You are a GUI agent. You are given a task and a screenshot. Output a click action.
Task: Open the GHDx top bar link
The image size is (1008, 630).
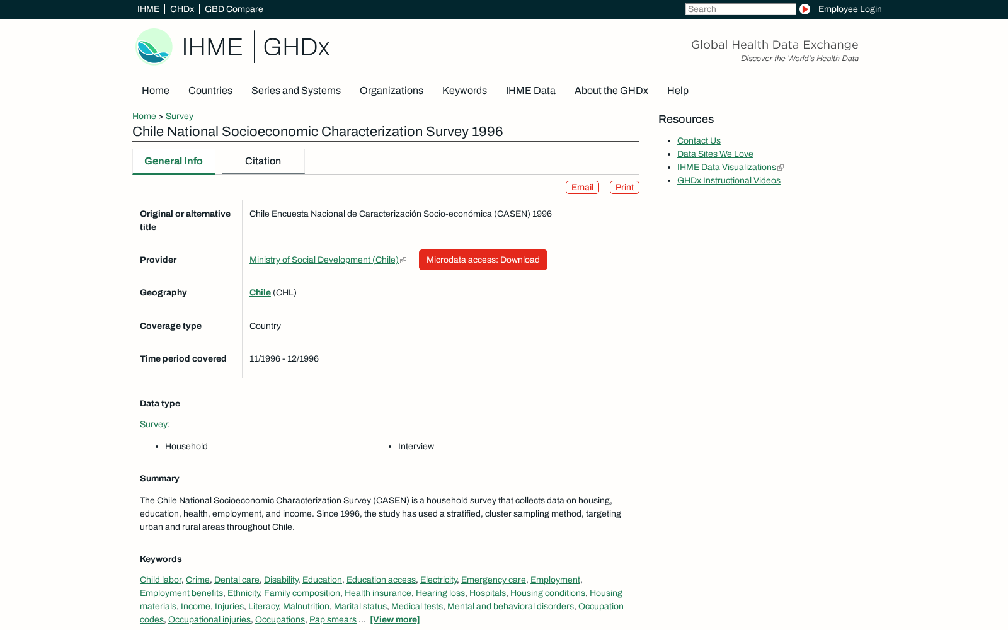[182, 9]
